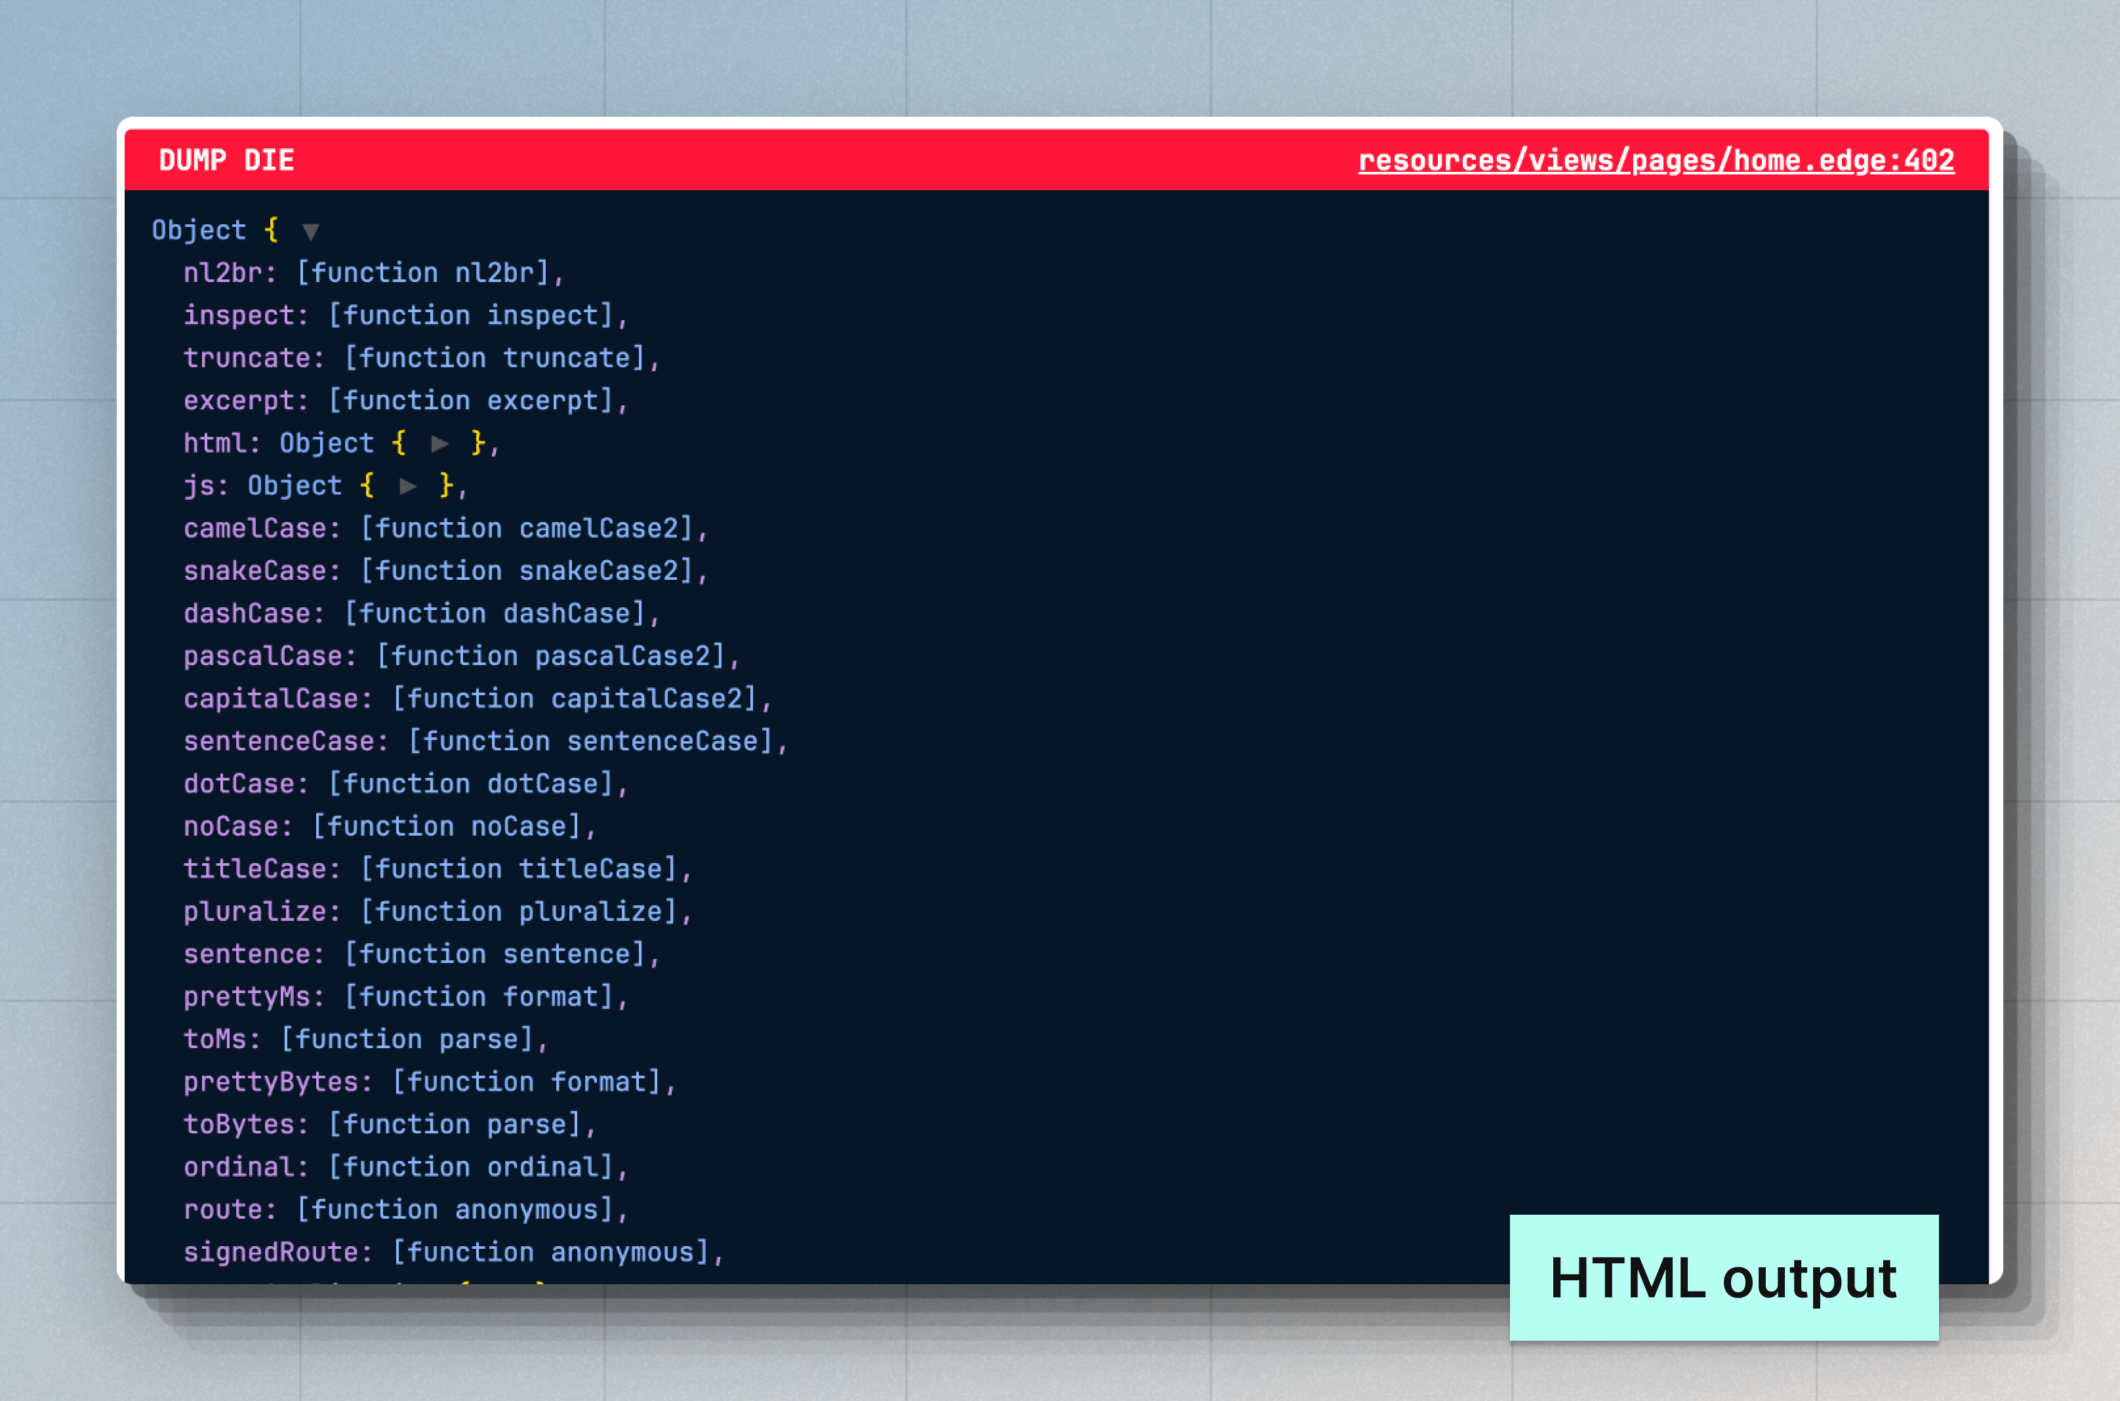Click the DUMP DIE header title
The image size is (2120, 1401).
click(x=226, y=161)
